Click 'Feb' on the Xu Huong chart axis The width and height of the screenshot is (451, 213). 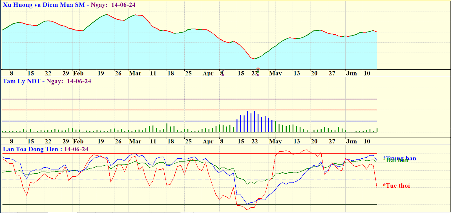(x=78, y=73)
